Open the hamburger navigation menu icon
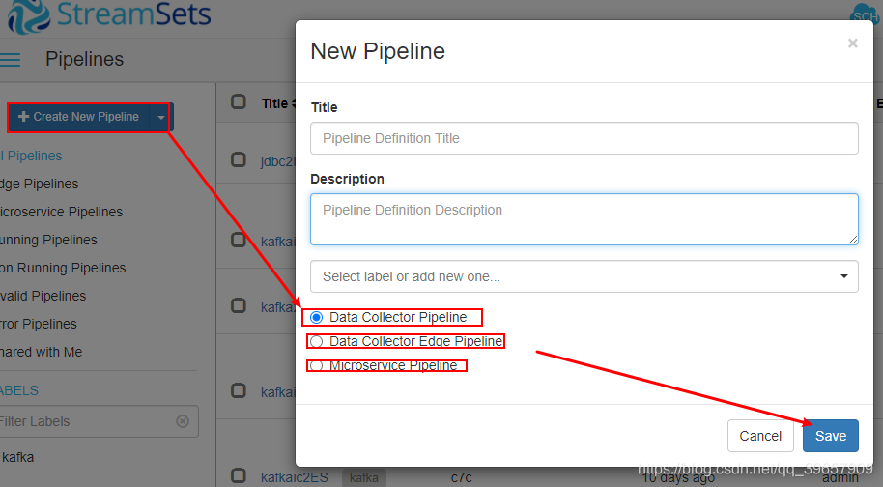This screenshot has height=487, width=883. (x=10, y=60)
